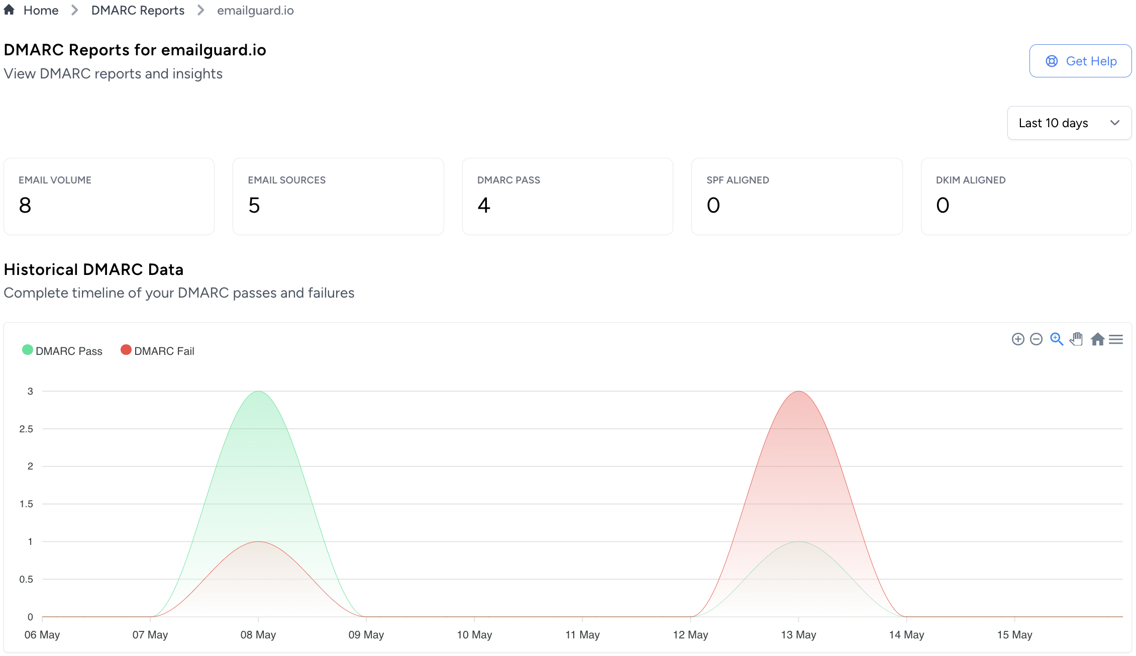The height and width of the screenshot is (656, 1136).
Task: Click the 2.5 y-axis label
Action: [x=26, y=429]
